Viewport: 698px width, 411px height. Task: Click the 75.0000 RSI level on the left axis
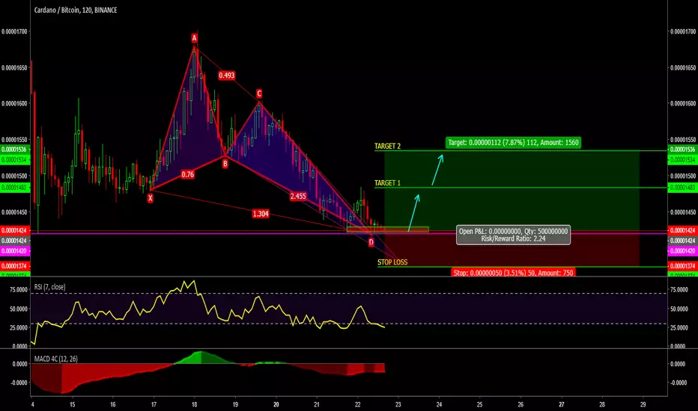(19, 290)
